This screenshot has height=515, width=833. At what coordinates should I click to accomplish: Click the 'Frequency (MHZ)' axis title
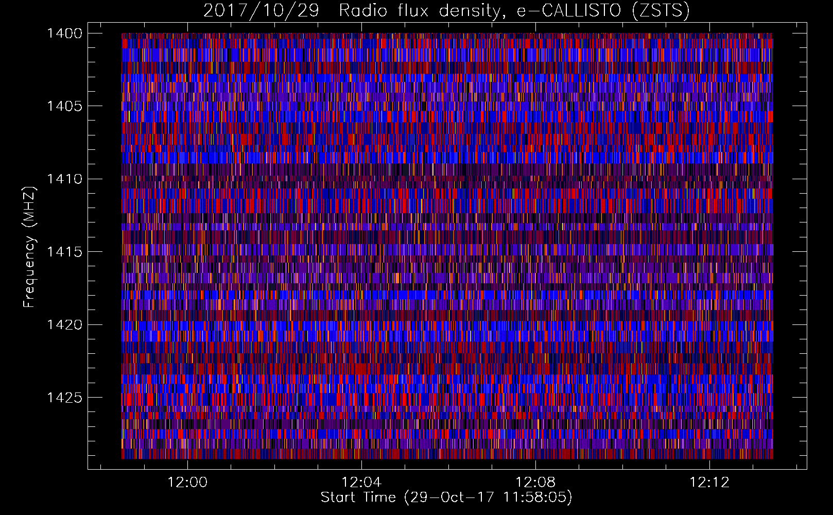click(x=30, y=247)
